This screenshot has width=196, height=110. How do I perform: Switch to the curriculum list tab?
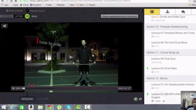pos(152,12)
